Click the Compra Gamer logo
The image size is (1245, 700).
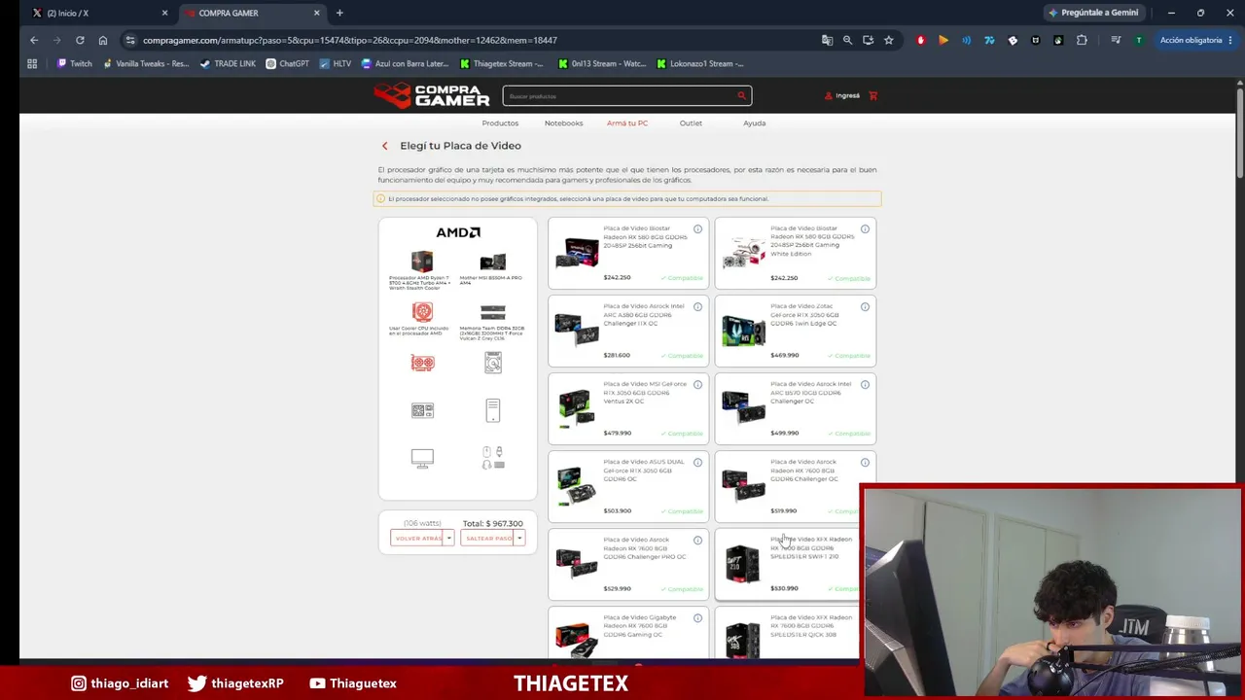click(x=432, y=95)
